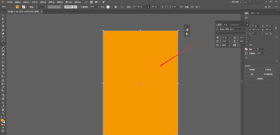Activate the Type tool

click(3, 37)
